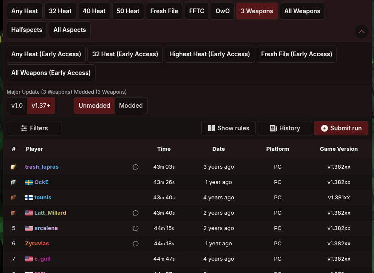The width and height of the screenshot is (374, 273).
Task: Open All Weapons (Early Access) category
Action: [x=51, y=73]
